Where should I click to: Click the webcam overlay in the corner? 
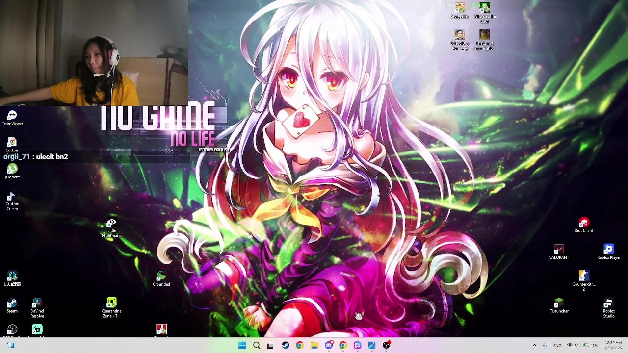coord(94,53)
